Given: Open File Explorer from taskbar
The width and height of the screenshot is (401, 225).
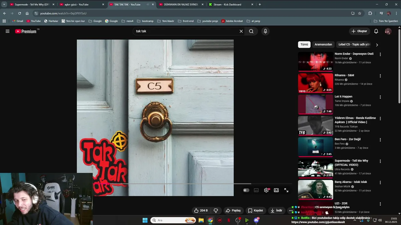Looking at the screenshot, I should pyautogui.click(x=201, y=220).
